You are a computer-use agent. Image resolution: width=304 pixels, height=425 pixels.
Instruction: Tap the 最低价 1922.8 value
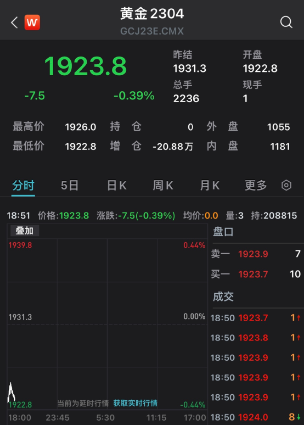(81, 147)
